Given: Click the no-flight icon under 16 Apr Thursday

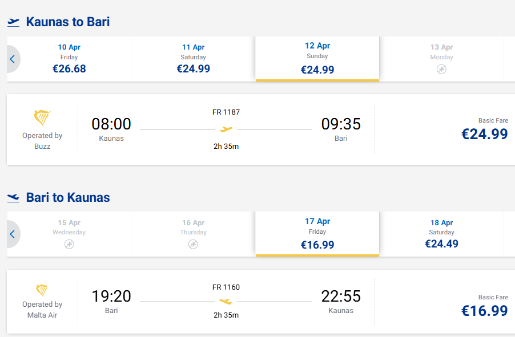Looking at the screenshot, I should (194, 244).
